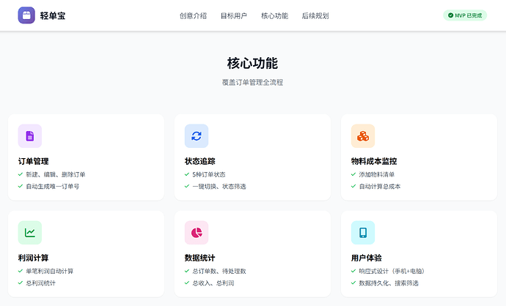Viewport: 506px width, 306px height.
Task: Click the 用户体验 card title
Action: 366,258
